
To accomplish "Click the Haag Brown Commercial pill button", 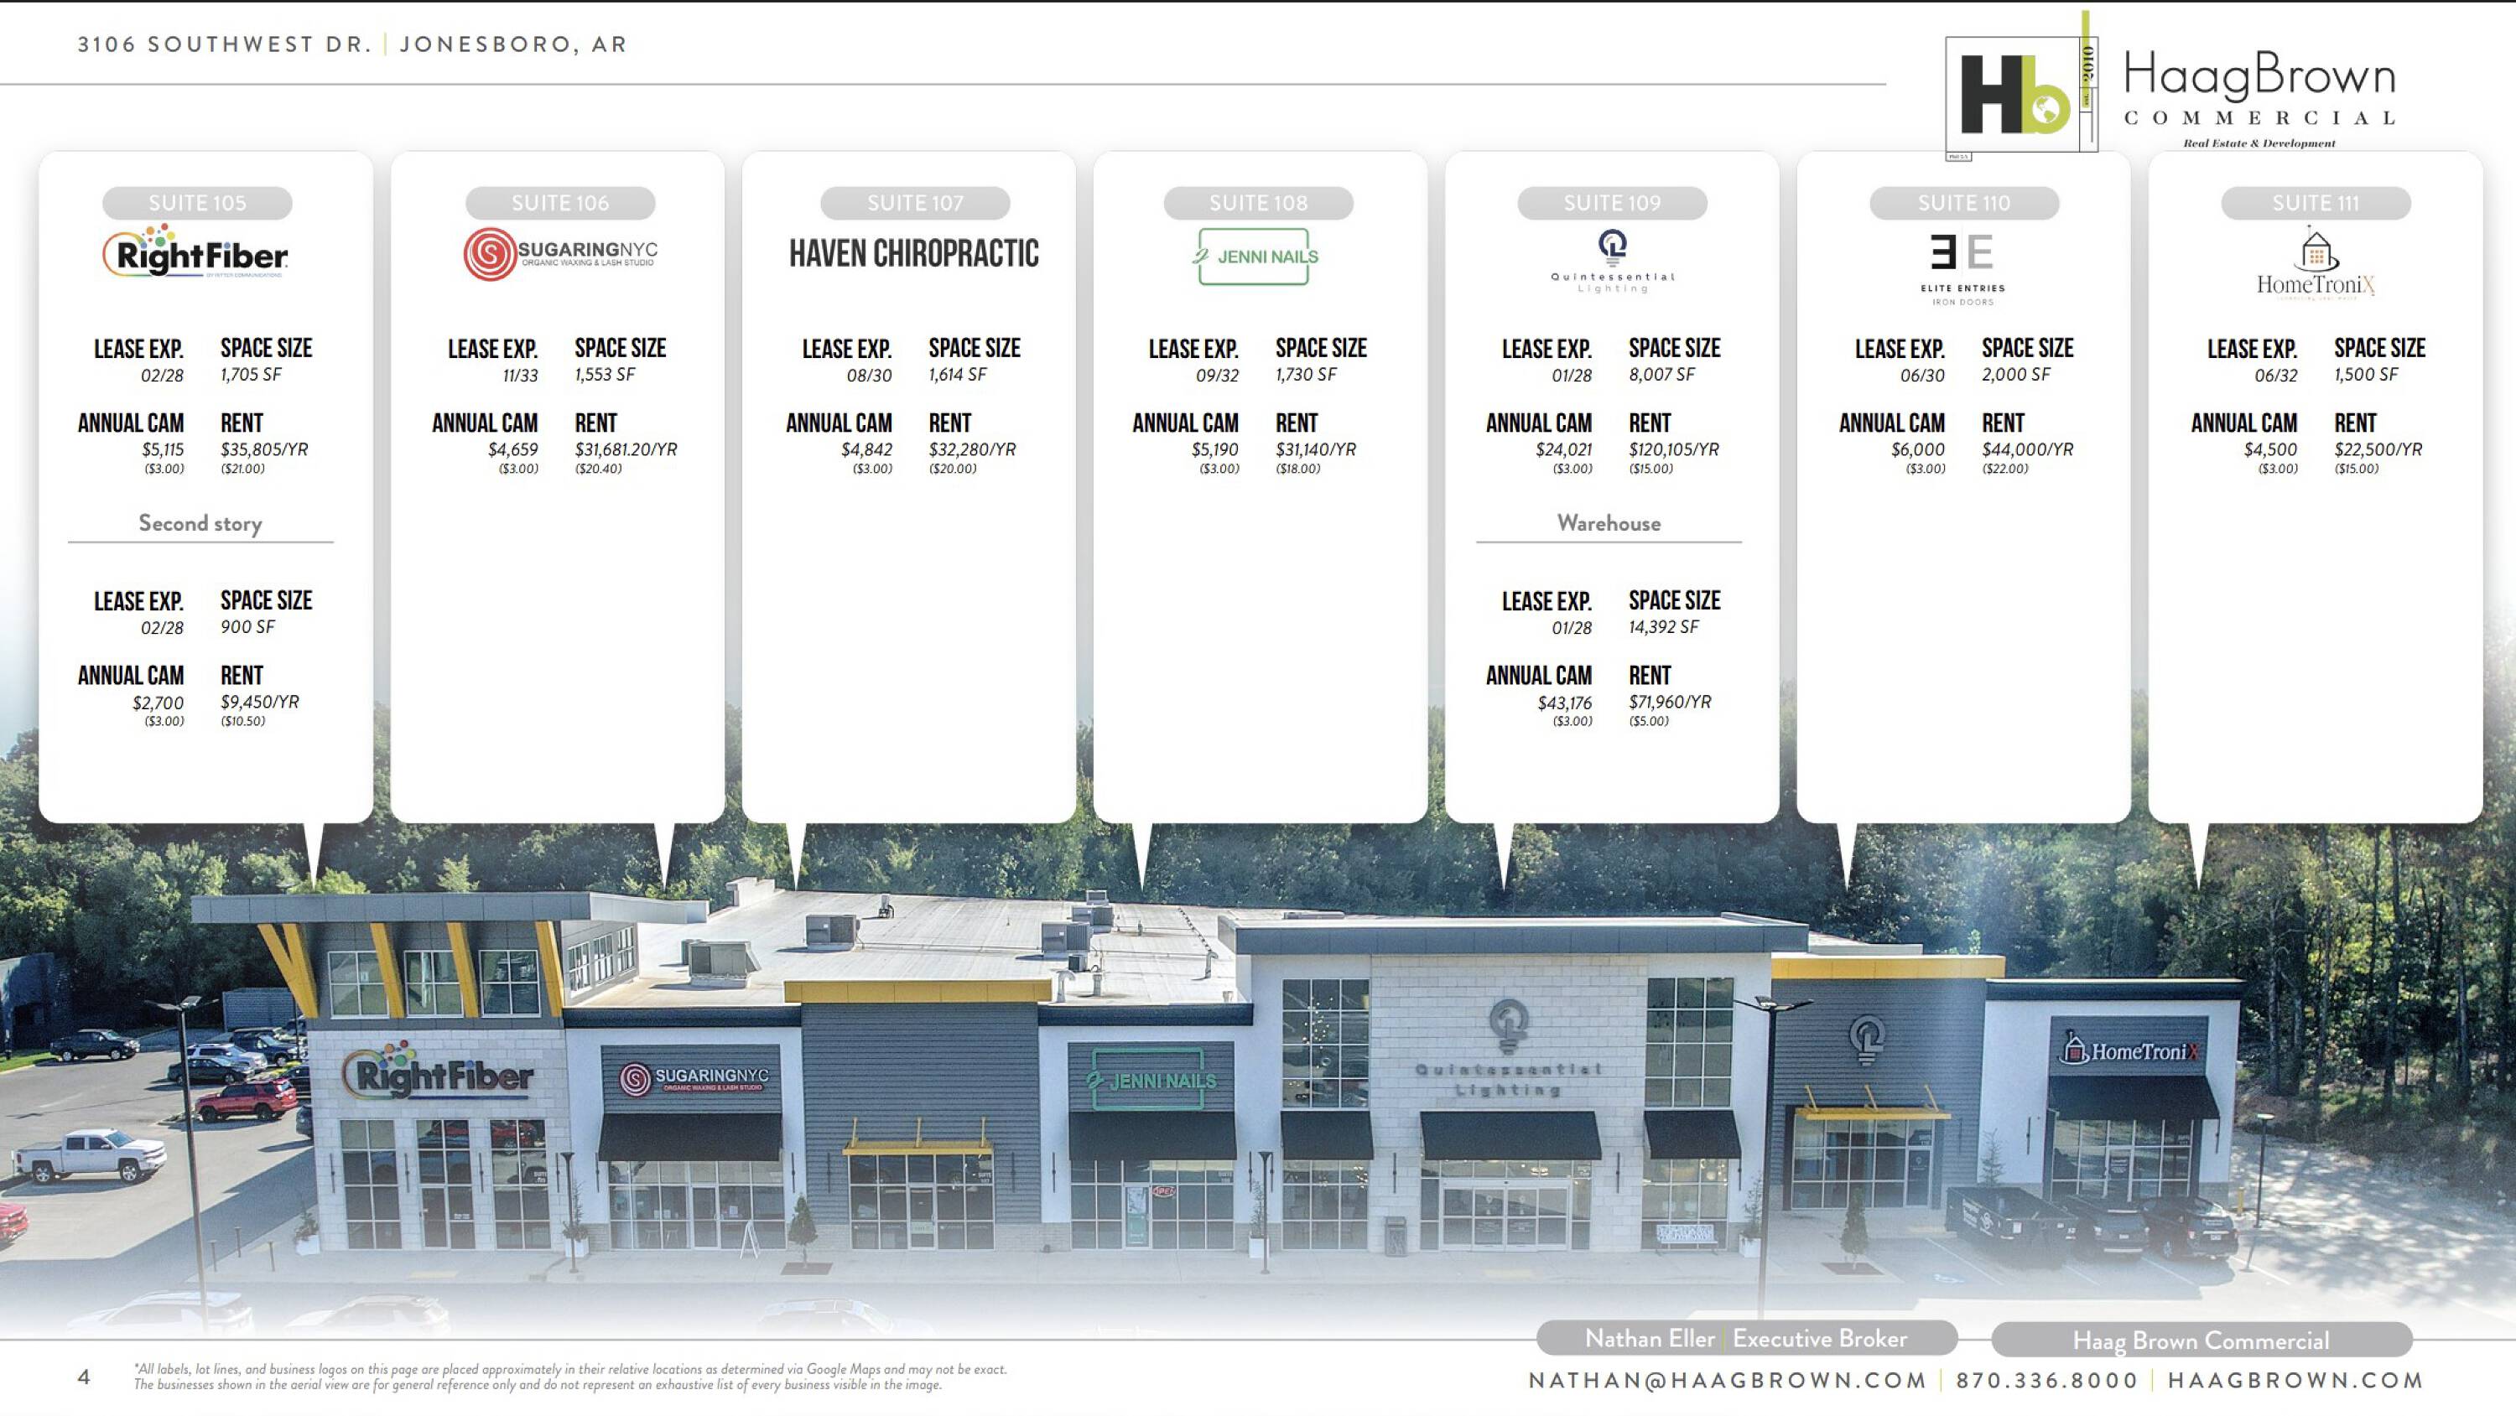I will (x=2201, y=1340).
